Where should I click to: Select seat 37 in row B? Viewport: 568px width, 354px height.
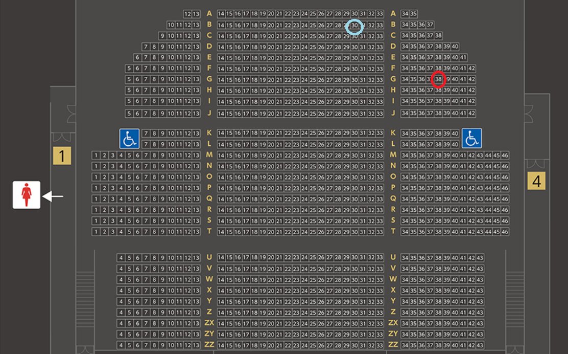pyautogui.click(x=430, y=25)
